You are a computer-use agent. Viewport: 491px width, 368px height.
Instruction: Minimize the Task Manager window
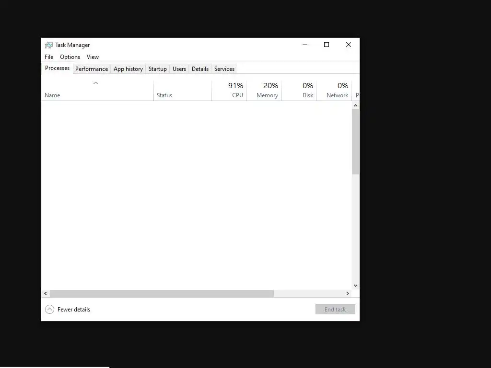[x=305, y=45]
